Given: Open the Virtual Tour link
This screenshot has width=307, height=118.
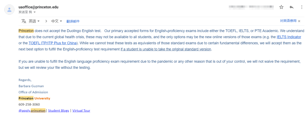Looking at the screenshot, I should tap(81, 111).
